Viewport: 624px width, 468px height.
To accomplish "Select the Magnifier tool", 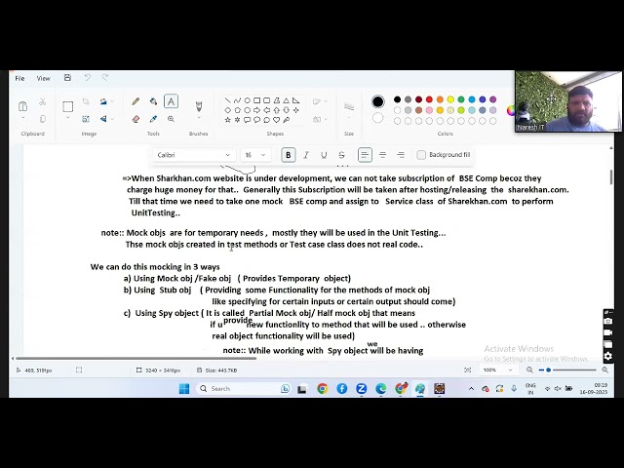I will 171,119.
